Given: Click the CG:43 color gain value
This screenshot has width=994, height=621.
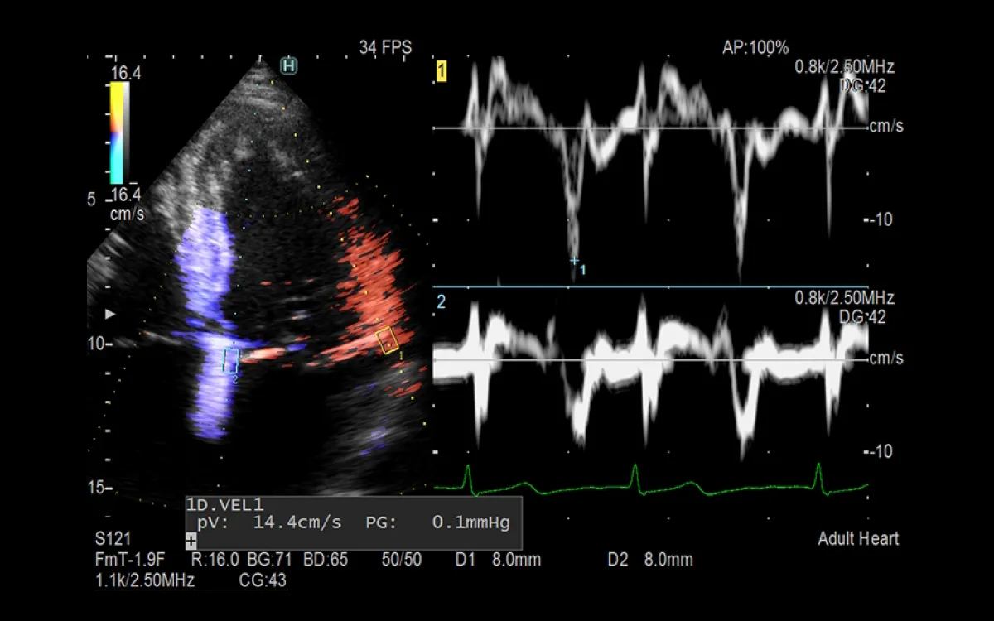Looking at the screenshot, I should [x=263, y=580].
